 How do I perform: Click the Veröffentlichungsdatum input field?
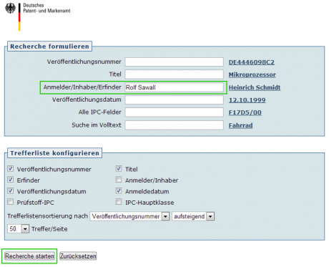click(x=174, y=99)
